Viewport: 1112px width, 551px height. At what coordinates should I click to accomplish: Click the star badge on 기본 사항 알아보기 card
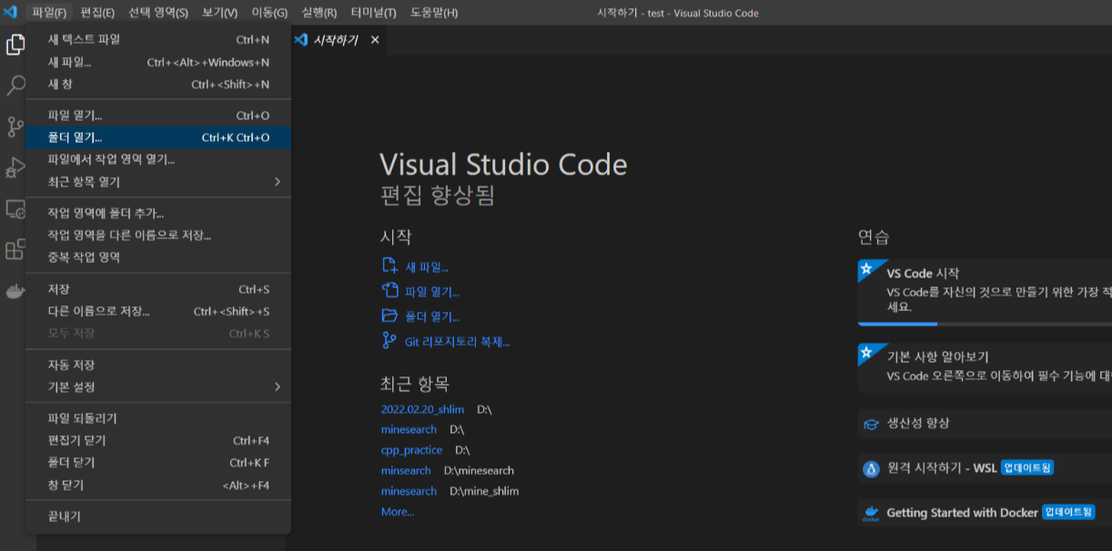[x=867, y=352]
